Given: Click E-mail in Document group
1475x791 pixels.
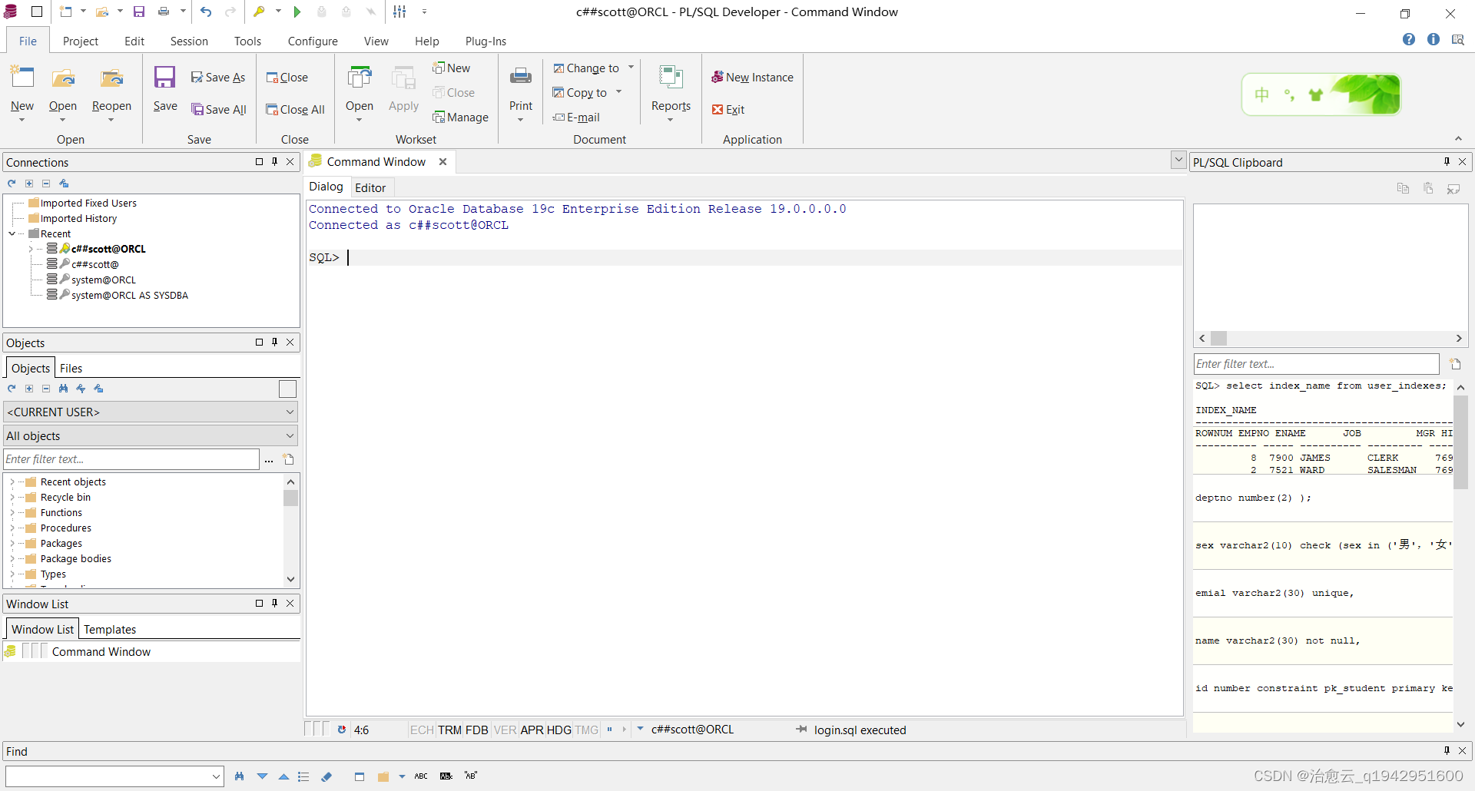Looking at the screenshot, I should coord(576,117).
